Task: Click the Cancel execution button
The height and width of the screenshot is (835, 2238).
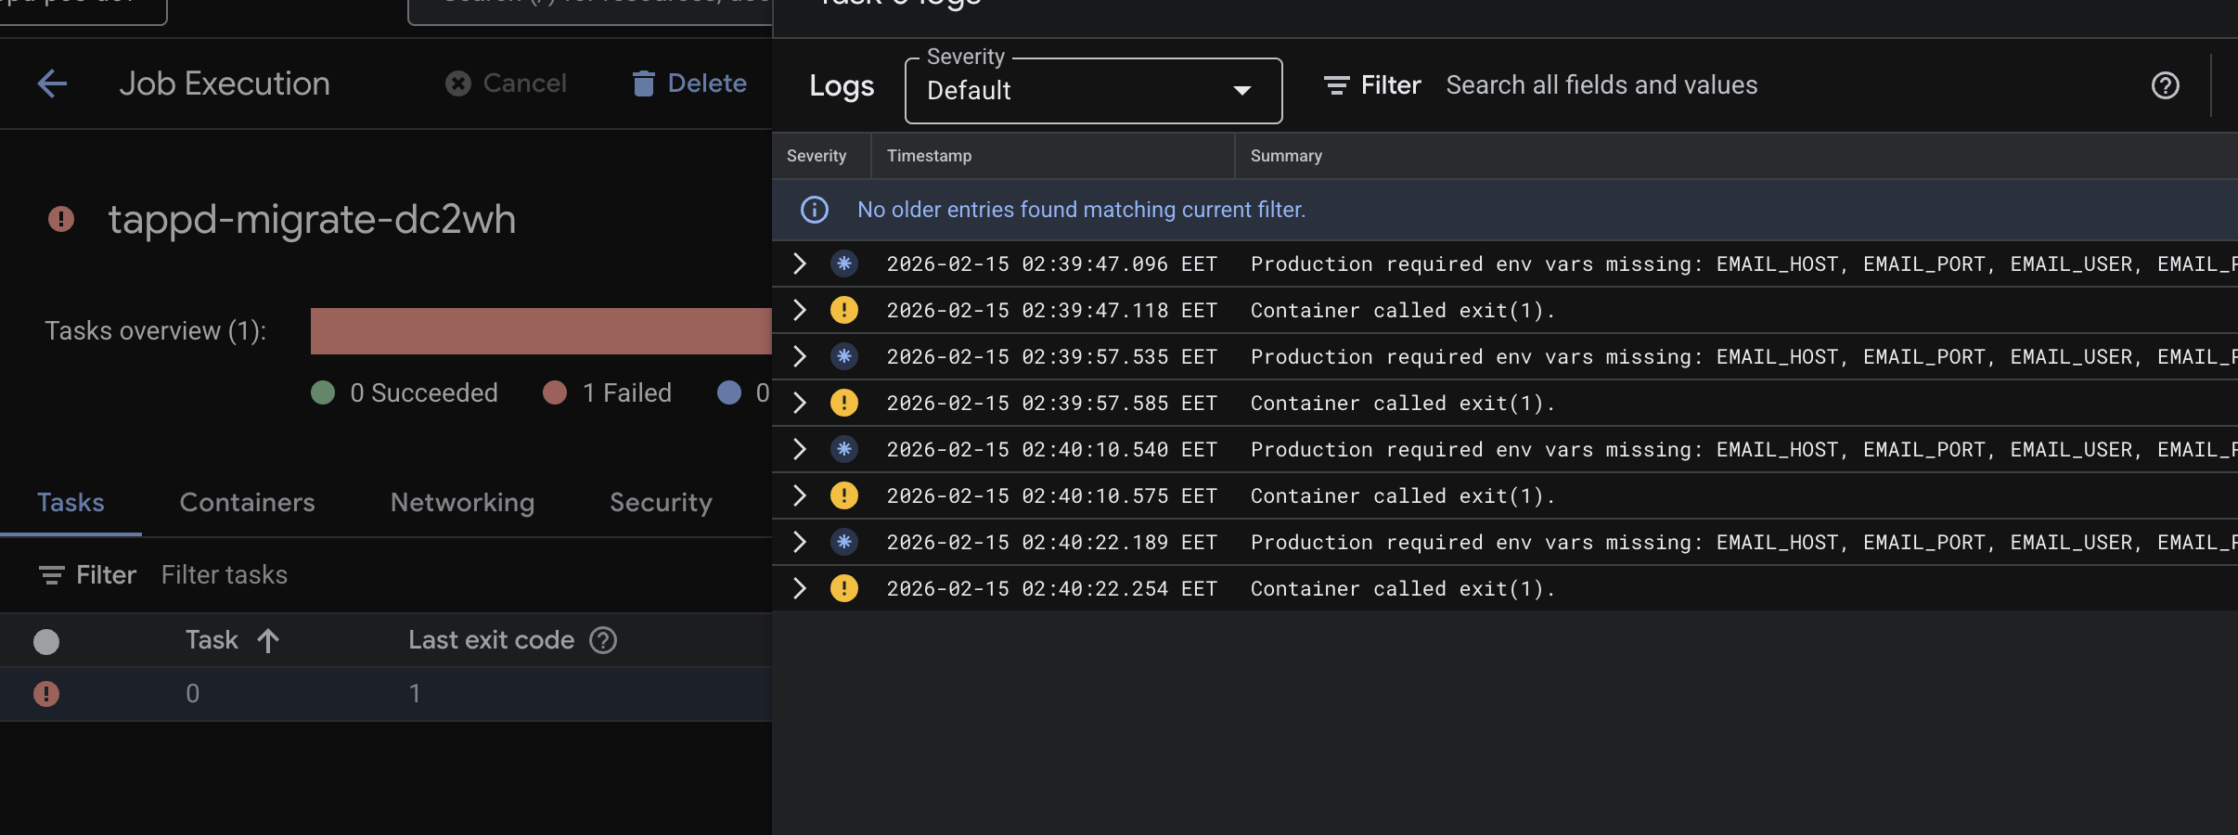Action: click(506, 83)
